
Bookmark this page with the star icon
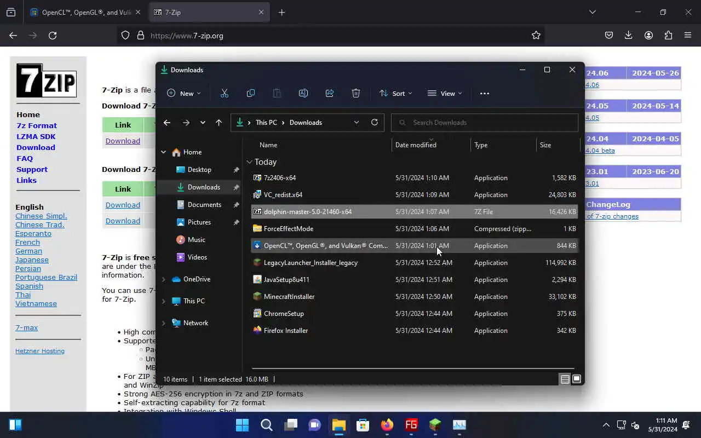[x=536, y=36]
